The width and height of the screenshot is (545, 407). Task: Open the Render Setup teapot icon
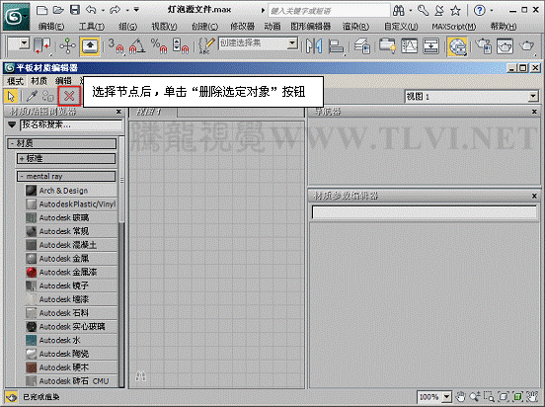tap(483, 46)
